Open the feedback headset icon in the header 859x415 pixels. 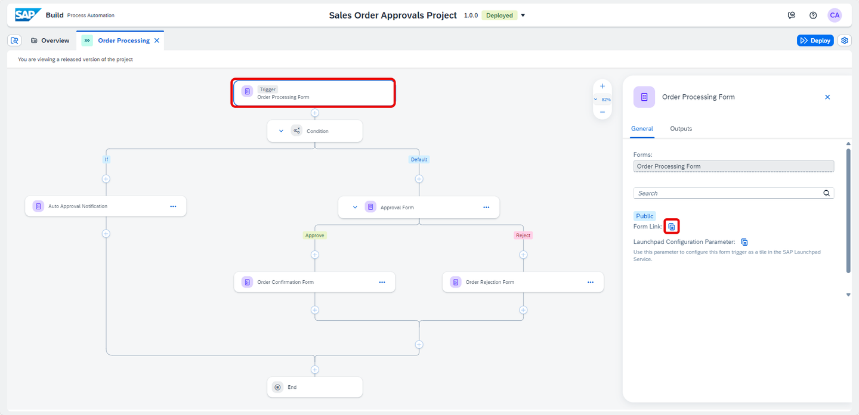tap(792, 16)
